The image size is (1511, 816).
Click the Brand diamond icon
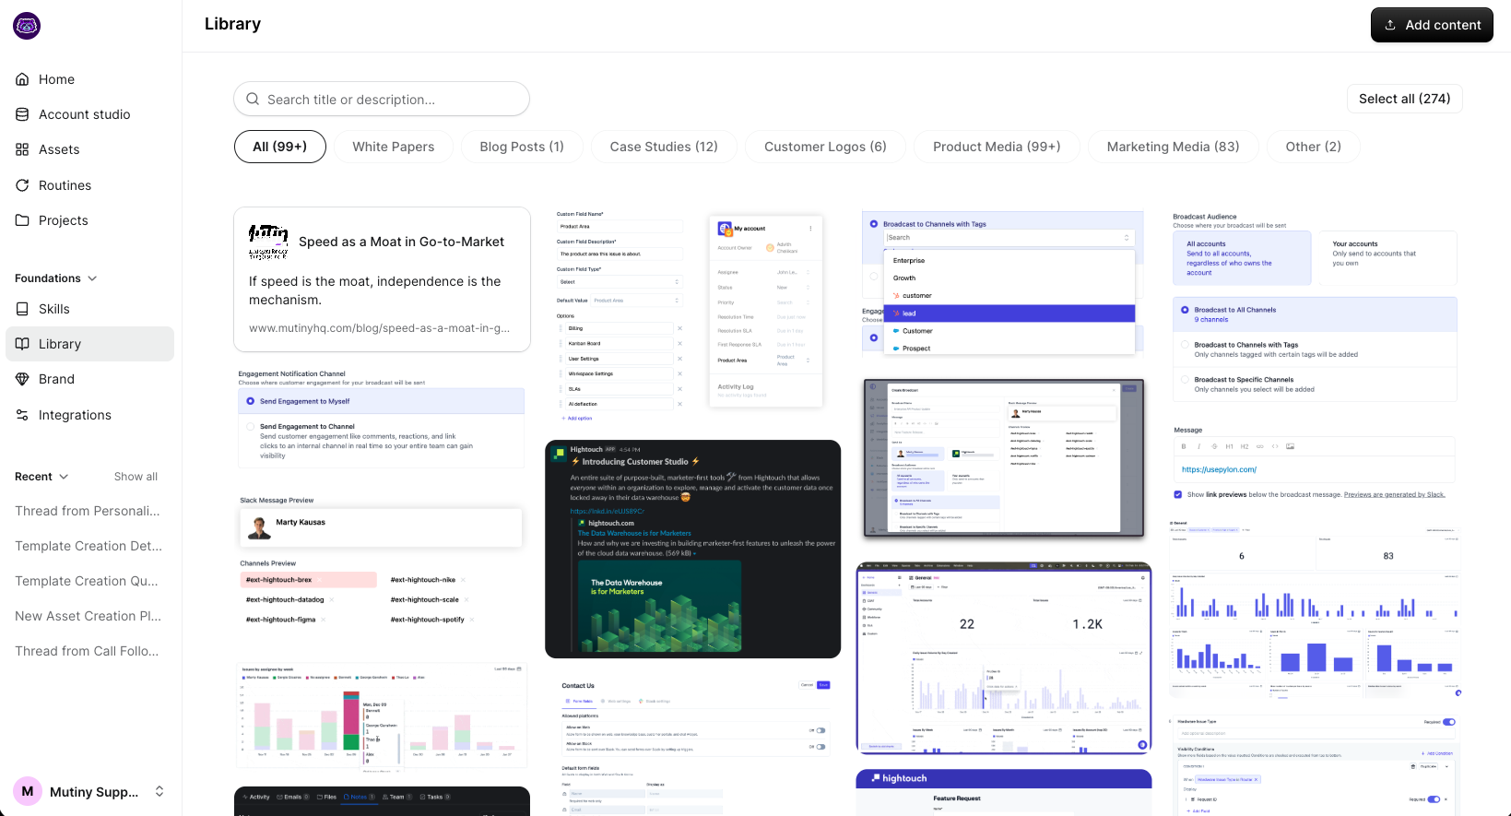[x=22, y=379]
